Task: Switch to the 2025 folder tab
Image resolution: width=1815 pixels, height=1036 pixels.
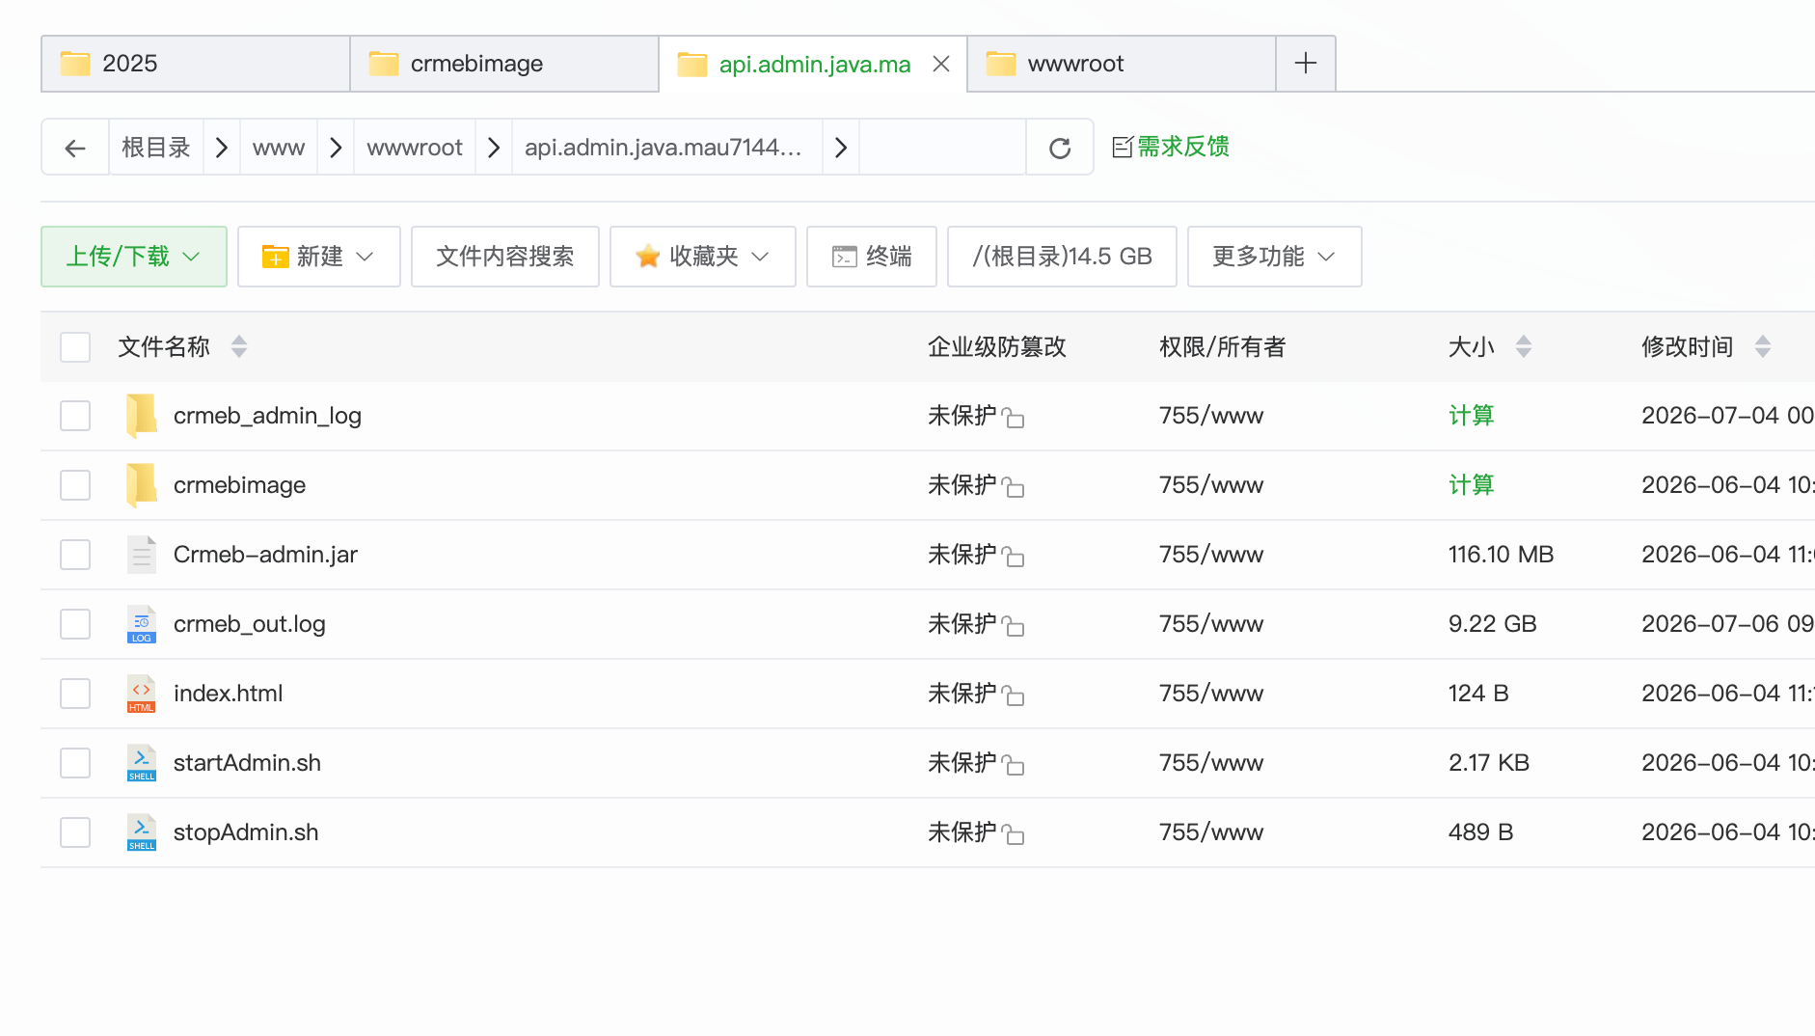Action: 196,64
